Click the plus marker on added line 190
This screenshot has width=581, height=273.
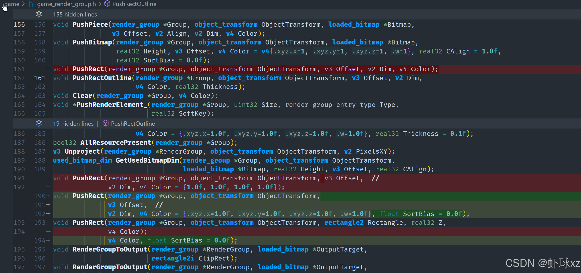click(48, 196)
